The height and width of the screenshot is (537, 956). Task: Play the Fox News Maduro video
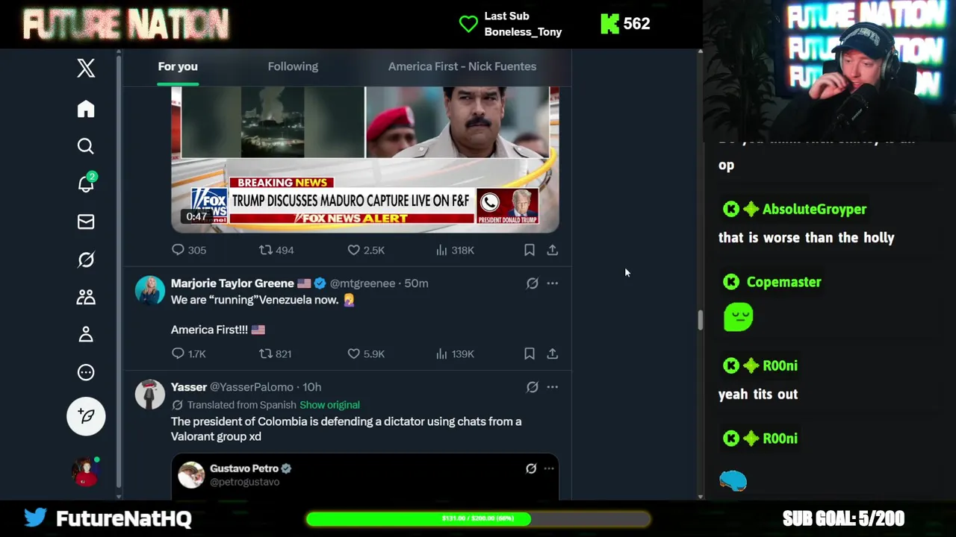coord(364,159)
